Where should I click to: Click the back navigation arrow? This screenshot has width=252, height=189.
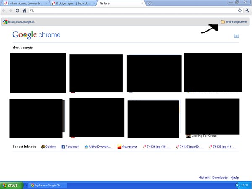pos(4,10)
